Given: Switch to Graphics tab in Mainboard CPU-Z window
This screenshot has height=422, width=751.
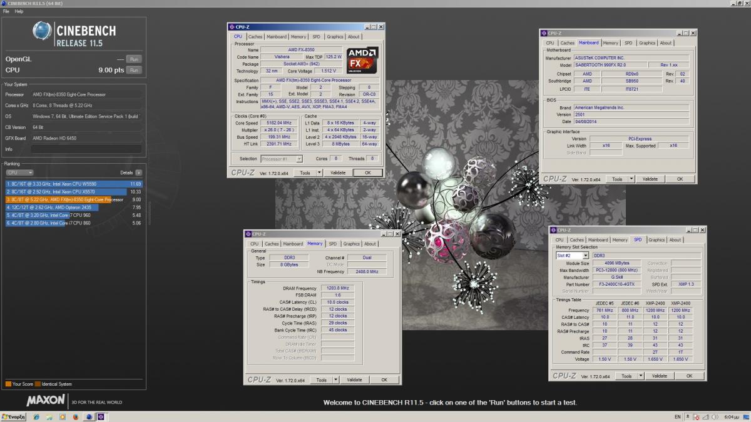Looking at the screenshot, I should tap(647, 43).
